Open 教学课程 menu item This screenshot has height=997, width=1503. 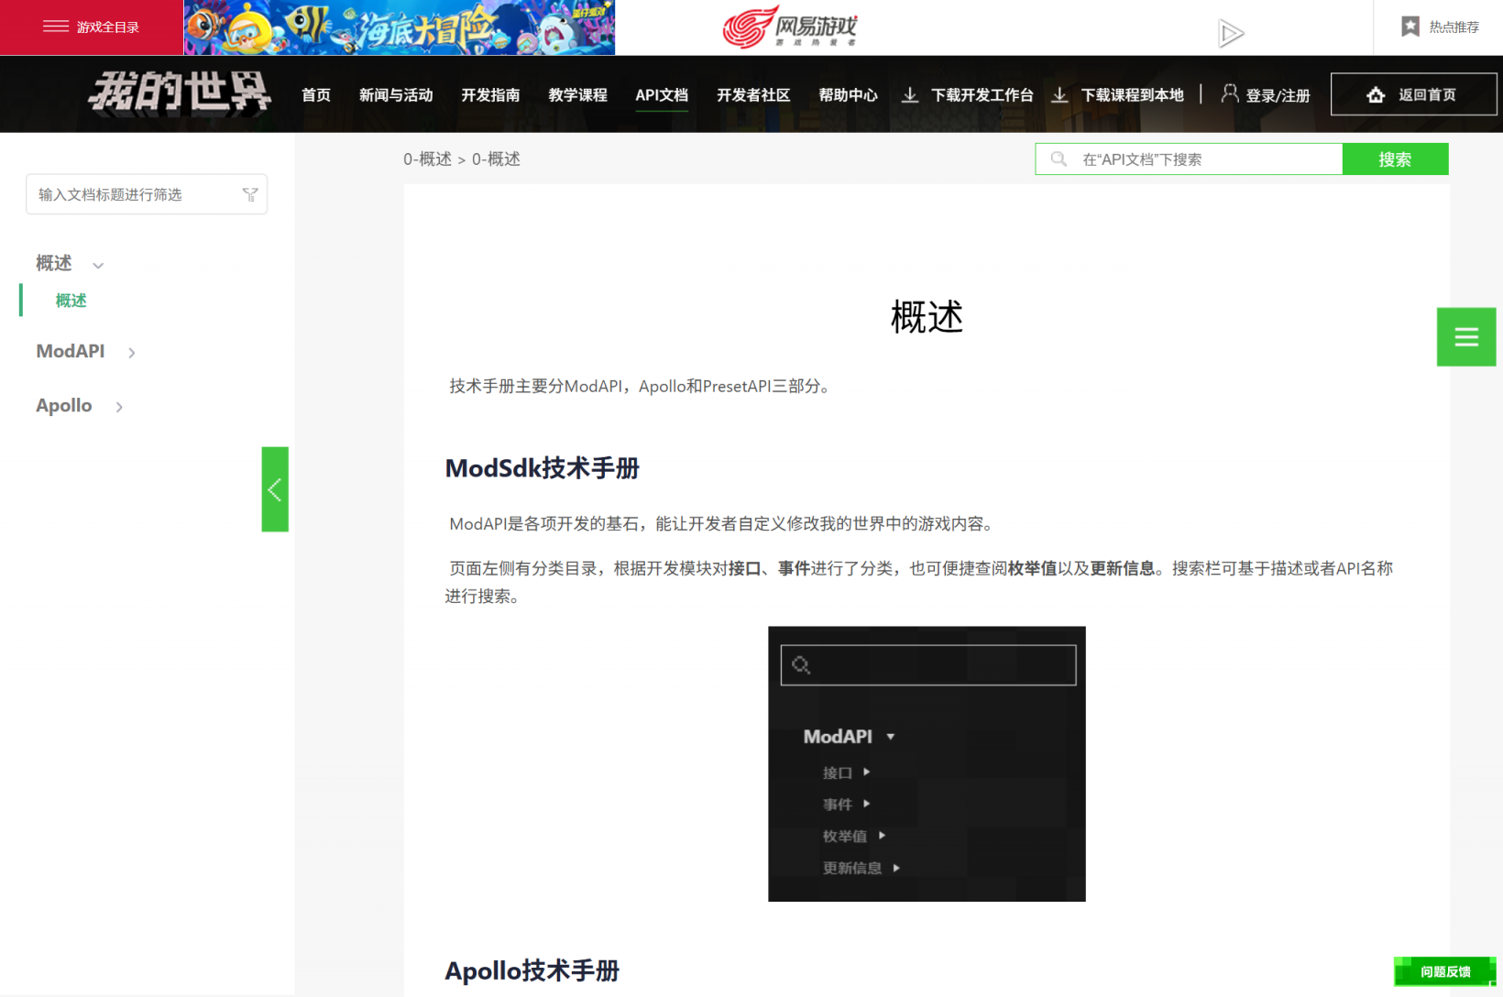(x=577, y=94)
